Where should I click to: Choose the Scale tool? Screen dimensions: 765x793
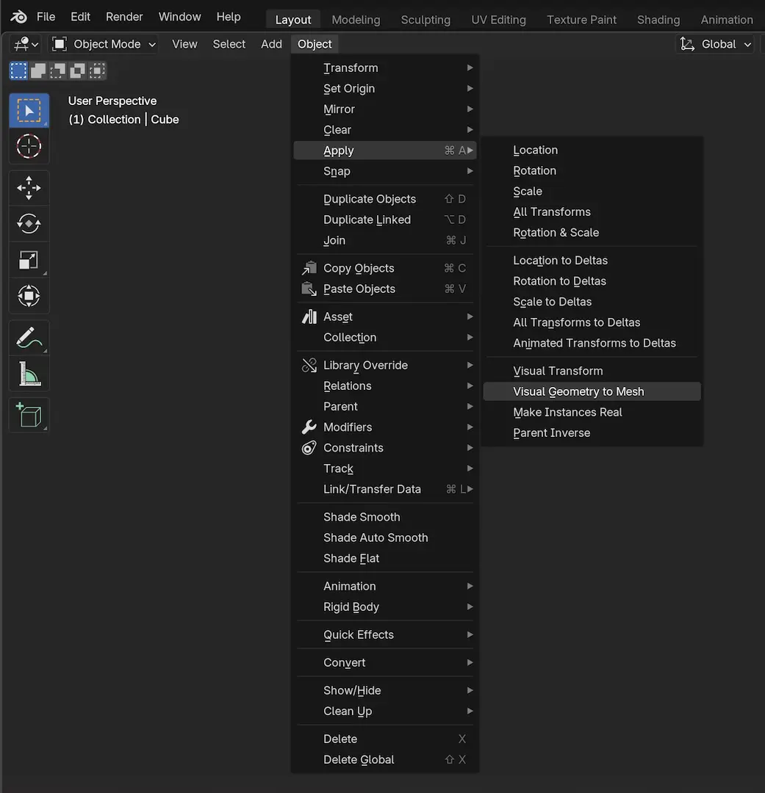pyautogui.click(x=29, y=260)
